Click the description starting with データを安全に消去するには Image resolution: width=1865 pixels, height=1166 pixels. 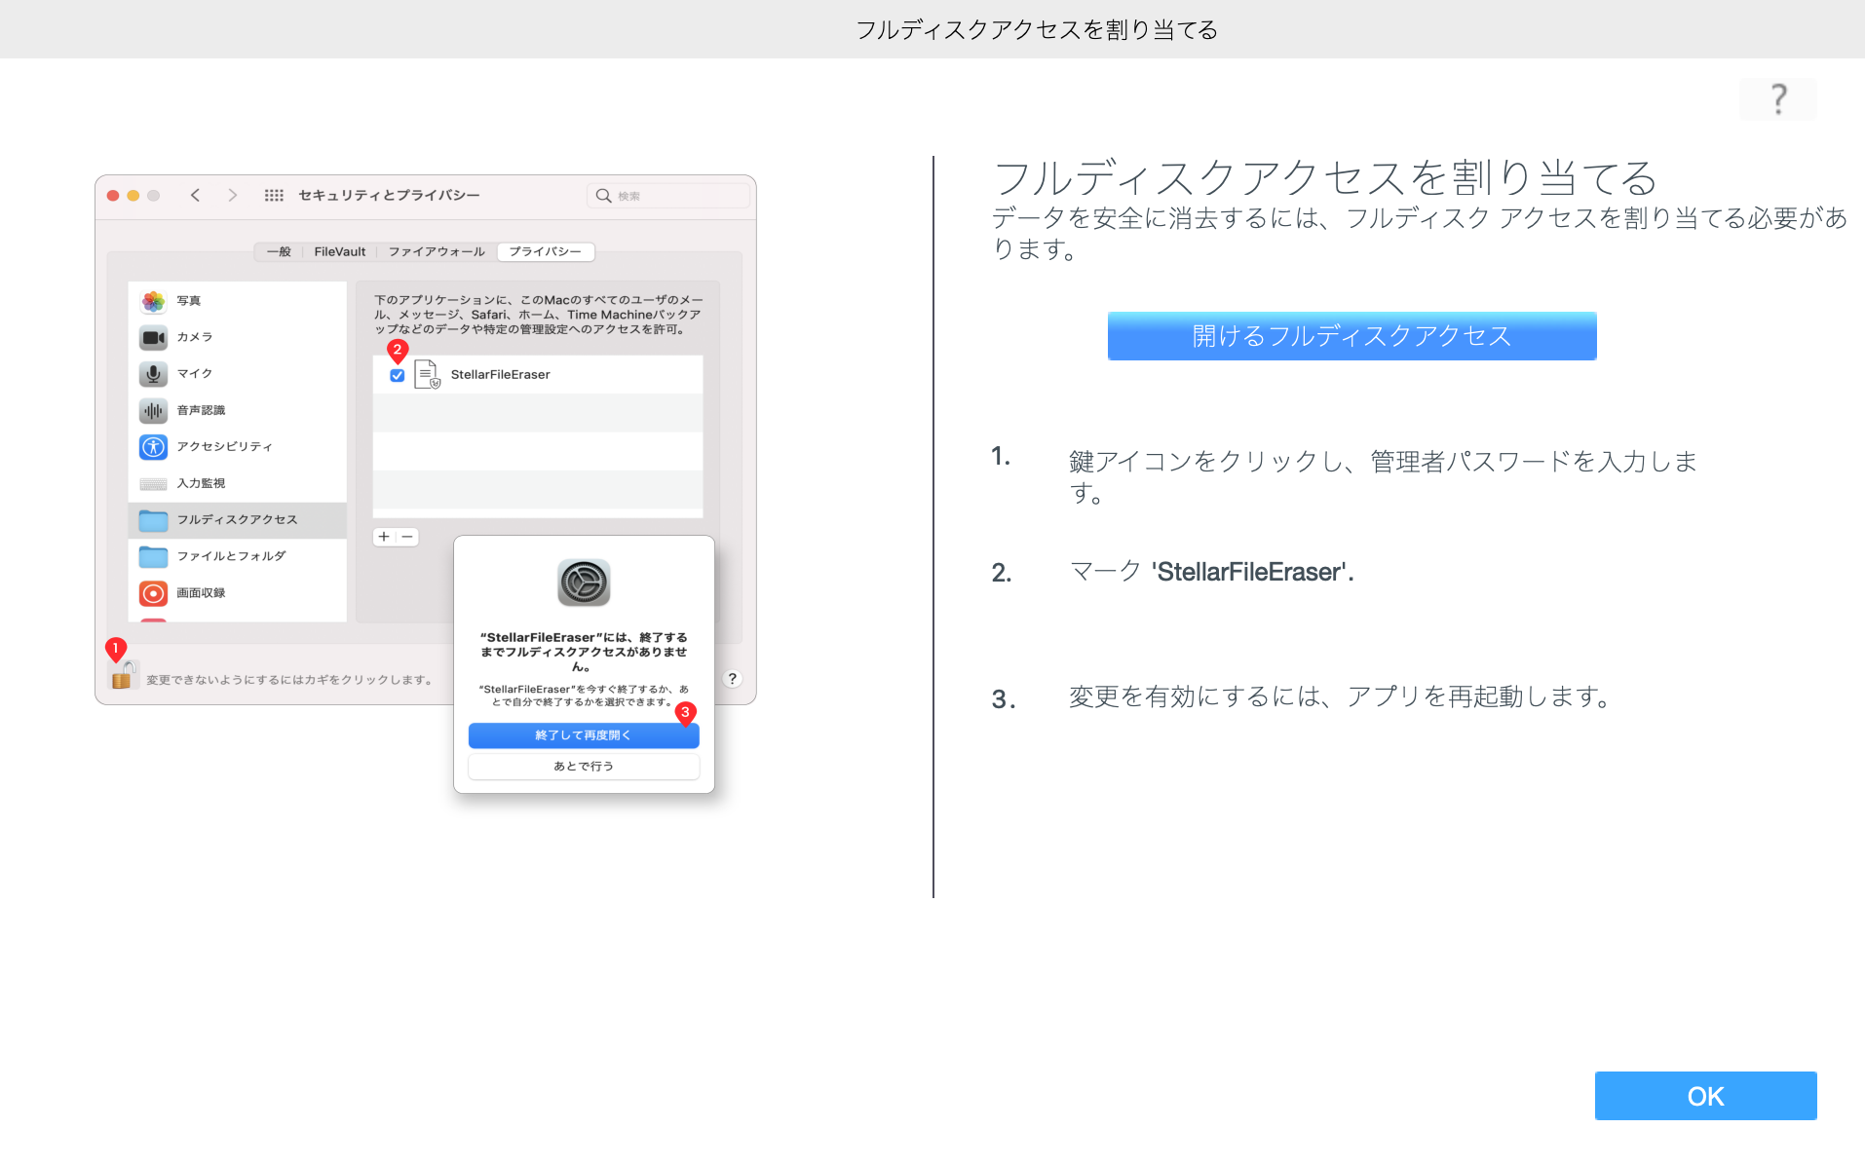tap(1420, 234)
